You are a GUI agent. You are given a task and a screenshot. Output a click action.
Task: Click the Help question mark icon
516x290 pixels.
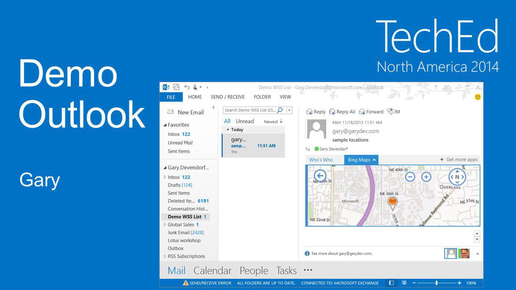[436, 87]
